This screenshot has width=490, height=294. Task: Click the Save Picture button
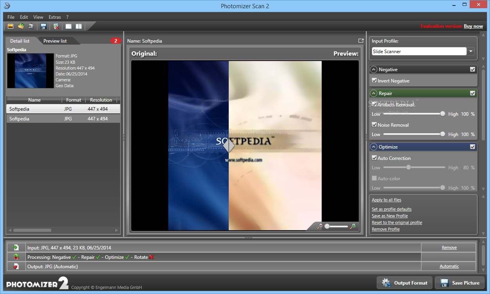[x=460, y=283]
